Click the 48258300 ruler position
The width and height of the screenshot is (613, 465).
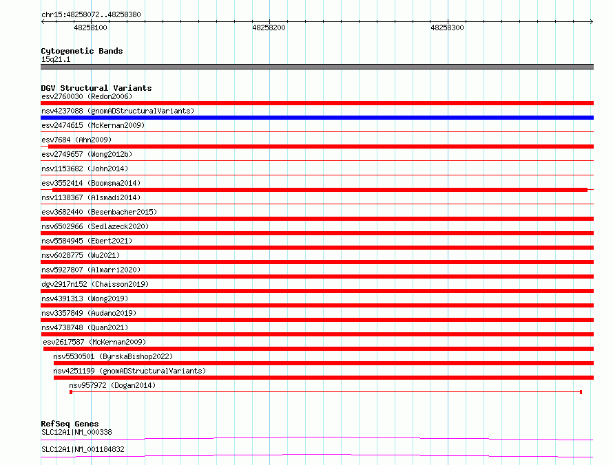(x=447, y=28)
